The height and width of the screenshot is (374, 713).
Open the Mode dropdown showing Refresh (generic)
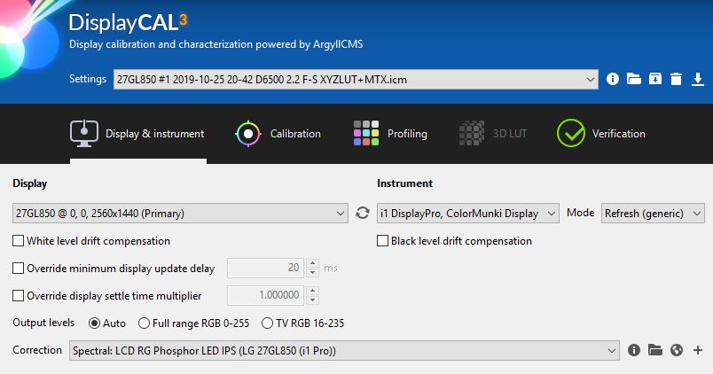pos(653,213)
